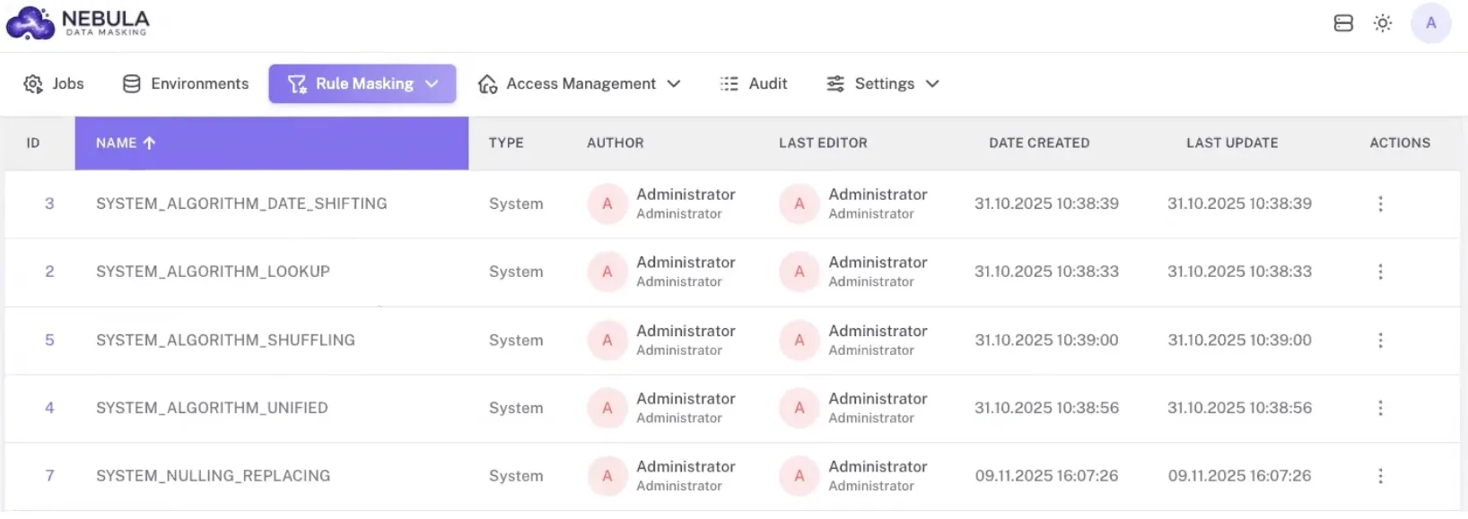Go to the Jobs page
The image size is (1468, 519).
54,83
